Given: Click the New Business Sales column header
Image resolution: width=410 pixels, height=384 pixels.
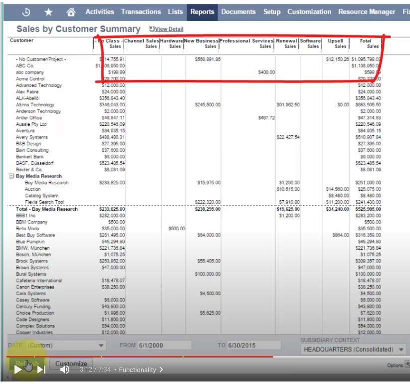Looking at the screenshot, I should tap(201, 43).
